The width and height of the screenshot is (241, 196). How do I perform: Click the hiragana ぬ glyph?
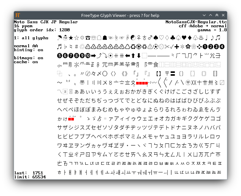point(156,101)
